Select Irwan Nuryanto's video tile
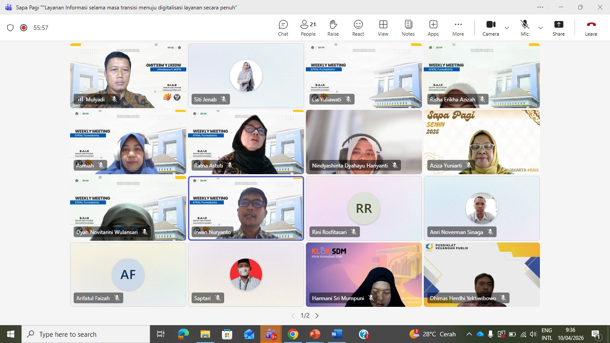This screenshot has width=610, height=343. (x=246, y=208)
